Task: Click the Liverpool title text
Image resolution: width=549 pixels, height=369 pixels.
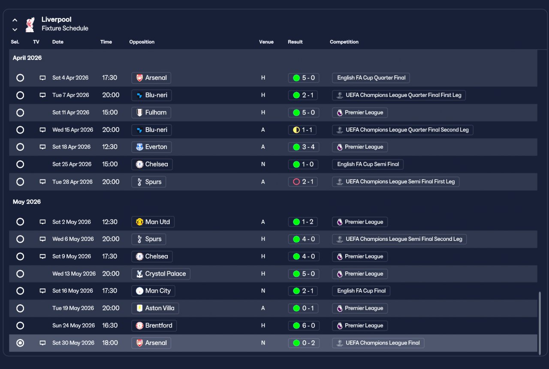Action: coord(57,19)
